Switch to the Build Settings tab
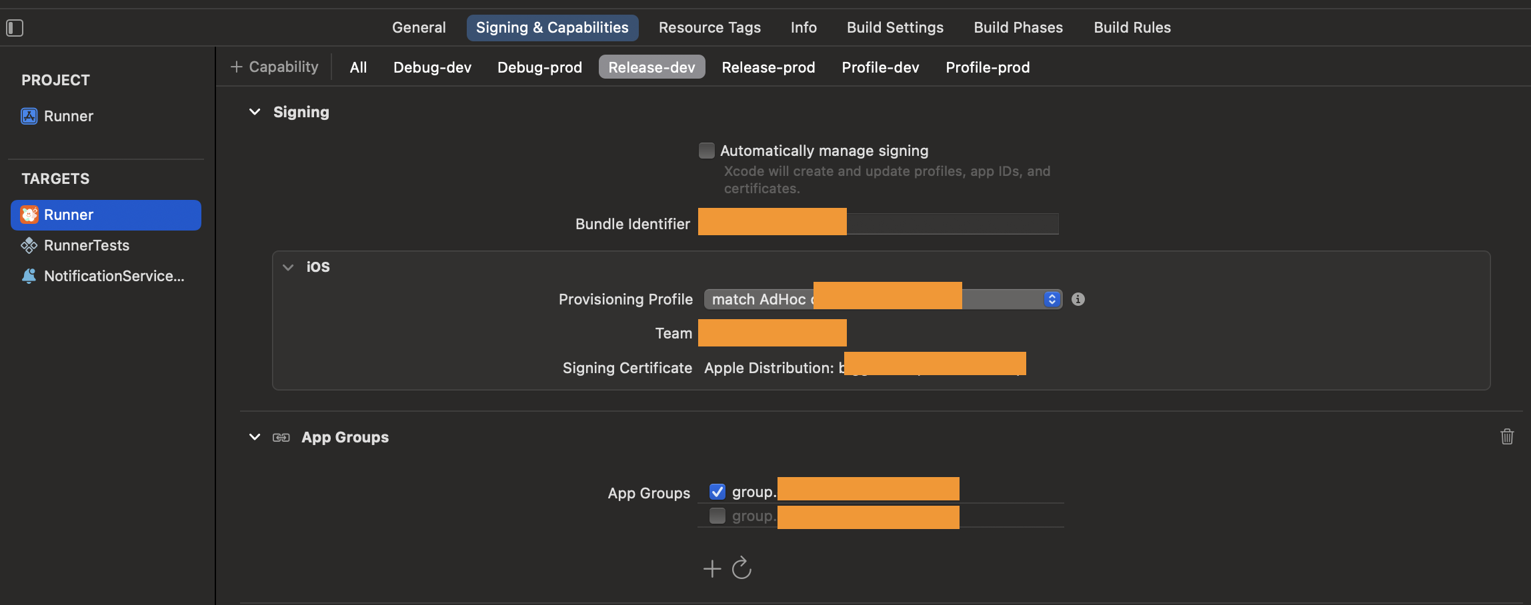 (x=895, y=28)
